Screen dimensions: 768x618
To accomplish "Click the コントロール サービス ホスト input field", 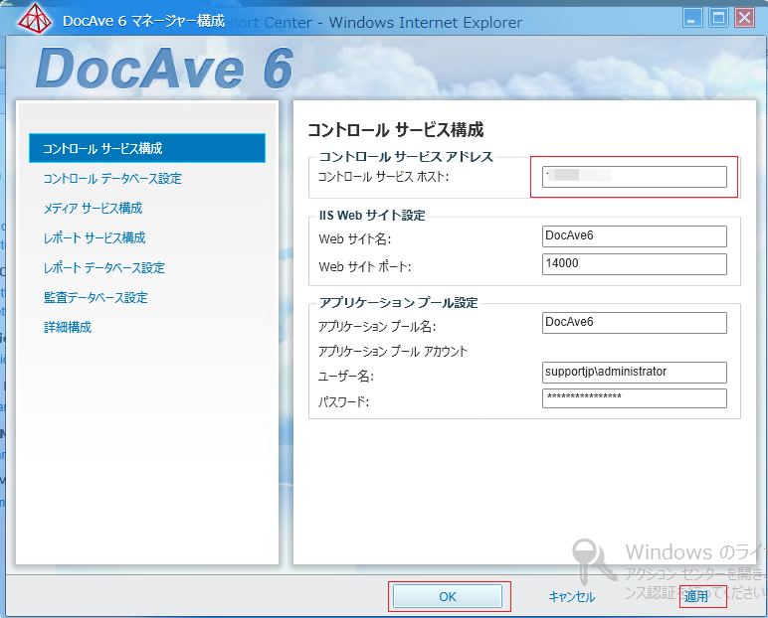I will tap(635, 177).
